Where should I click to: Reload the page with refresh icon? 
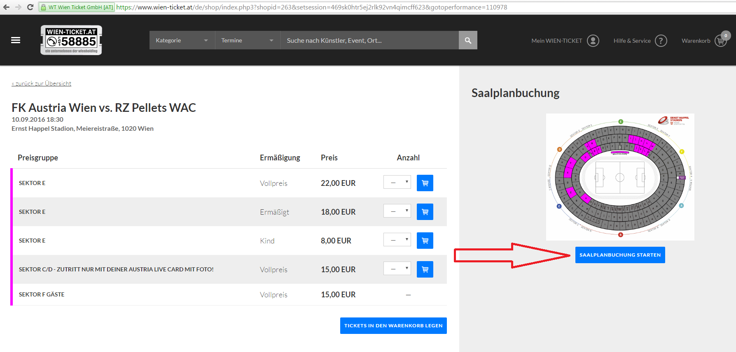30,7
